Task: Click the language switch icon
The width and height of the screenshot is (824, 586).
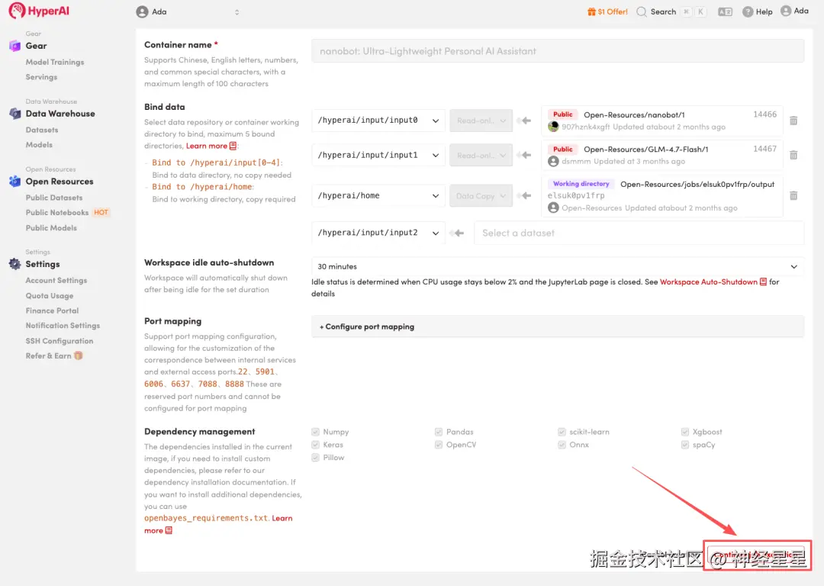Action: (726, 11)
